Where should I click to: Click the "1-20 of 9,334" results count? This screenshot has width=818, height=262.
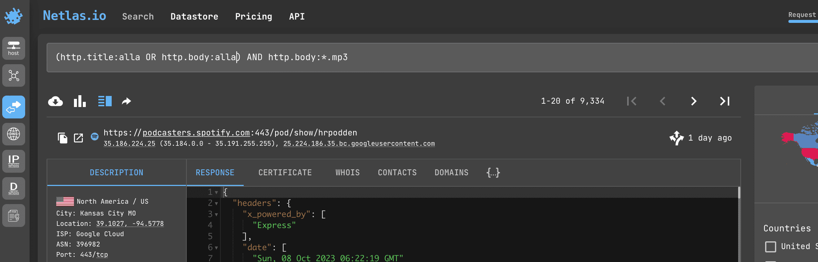[573, 101]
